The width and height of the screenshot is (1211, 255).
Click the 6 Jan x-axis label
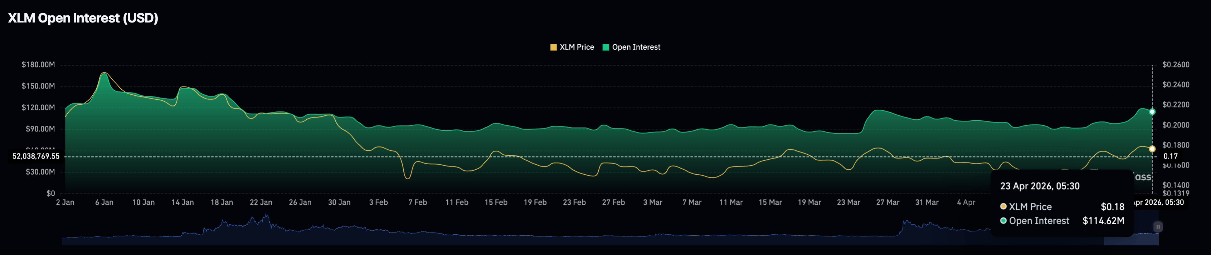click(104, 202)
